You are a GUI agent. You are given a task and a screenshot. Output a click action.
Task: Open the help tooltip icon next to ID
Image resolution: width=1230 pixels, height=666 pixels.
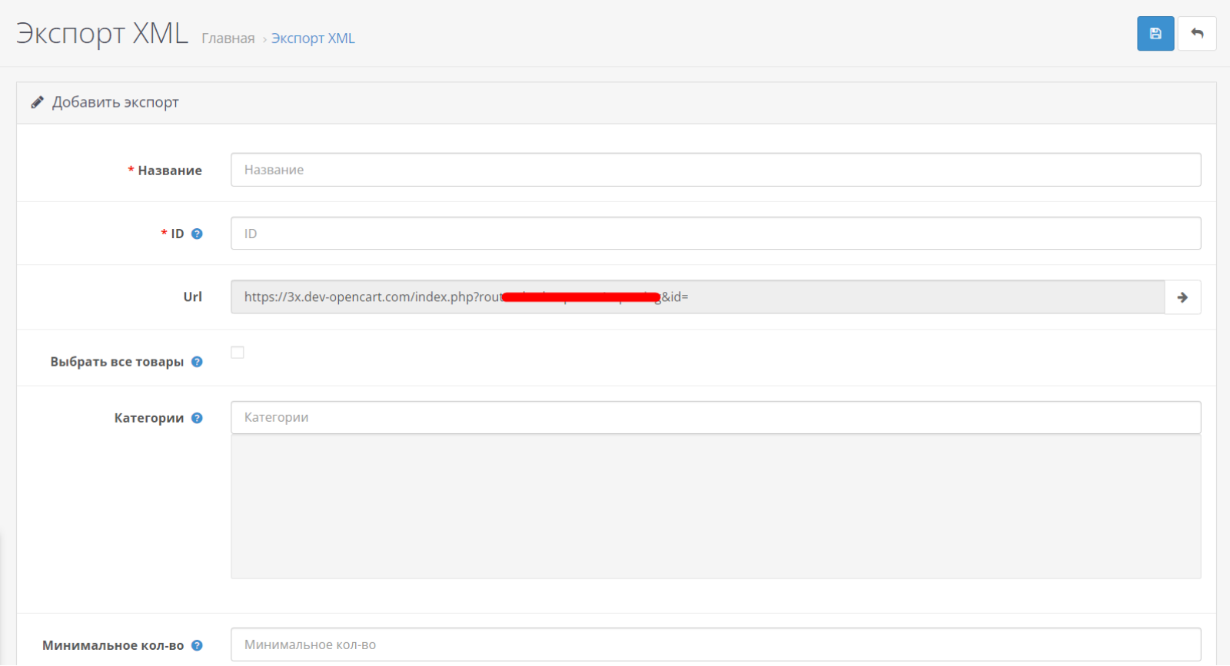coord(197,234)
